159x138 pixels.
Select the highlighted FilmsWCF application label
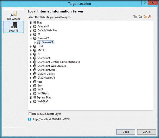click(x=48, y=42)
